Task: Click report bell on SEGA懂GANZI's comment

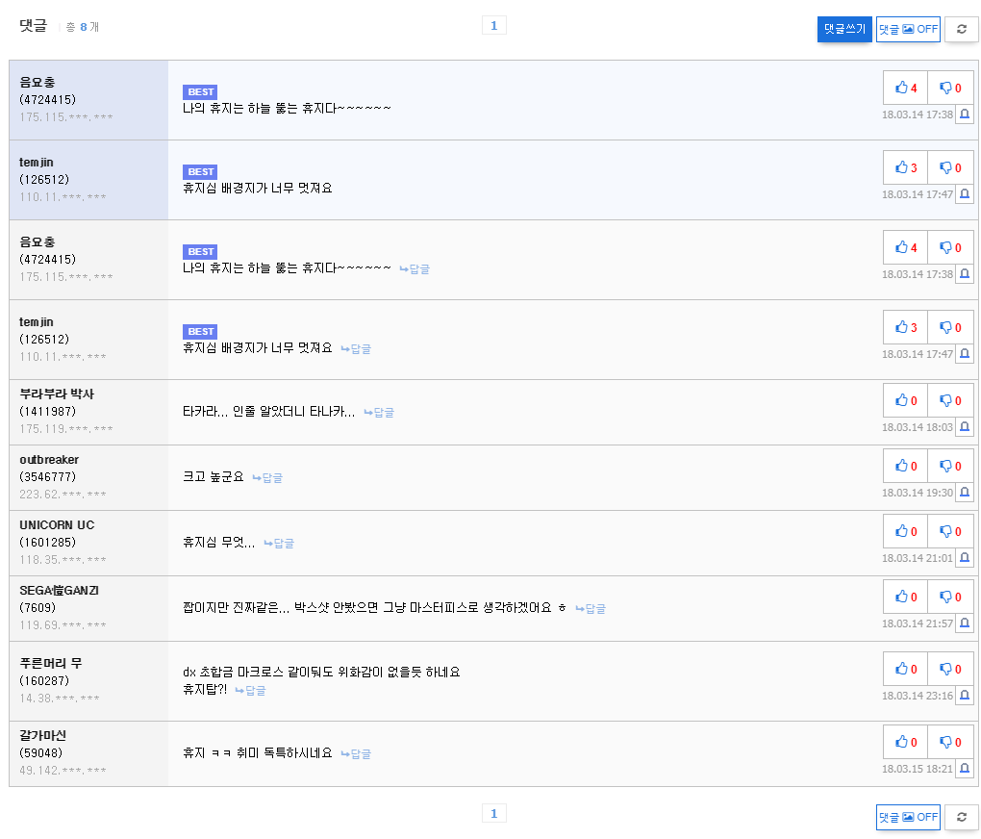Action: (x=965, y=623)
